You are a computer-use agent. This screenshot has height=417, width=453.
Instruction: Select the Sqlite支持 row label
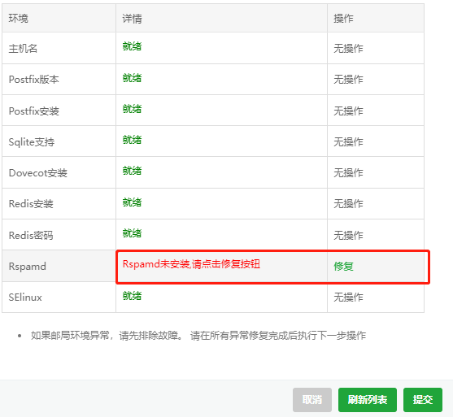(x=32, y=141)
